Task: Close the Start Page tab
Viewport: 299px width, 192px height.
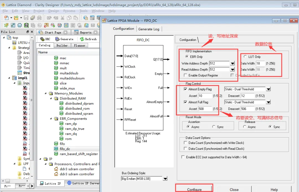Action: click(x=65, y=33)
